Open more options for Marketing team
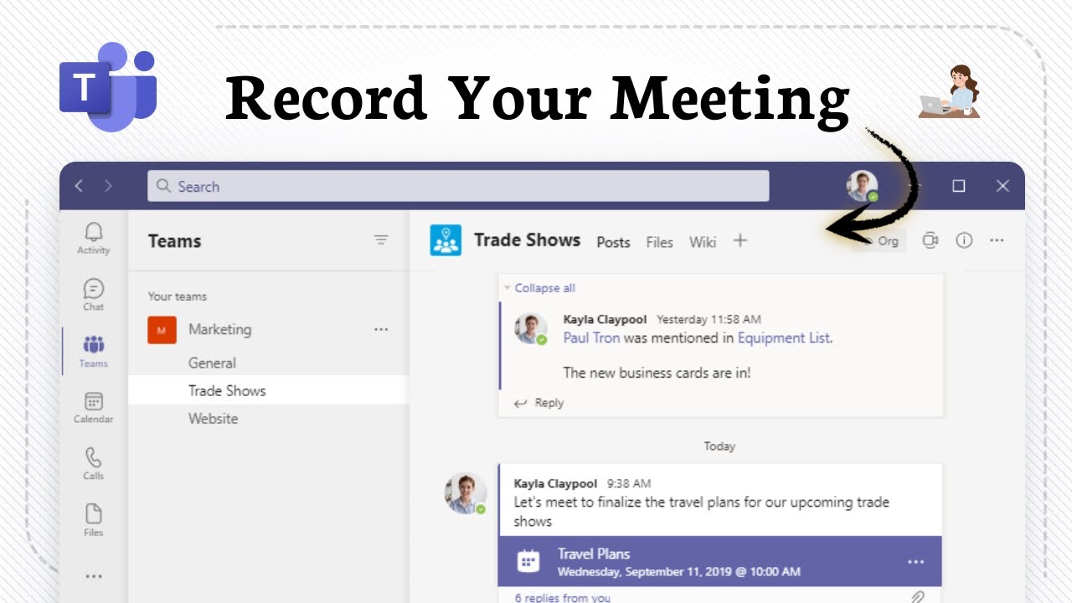The width and height of the screenshot is (1072, 603). [x=381, y=330]
